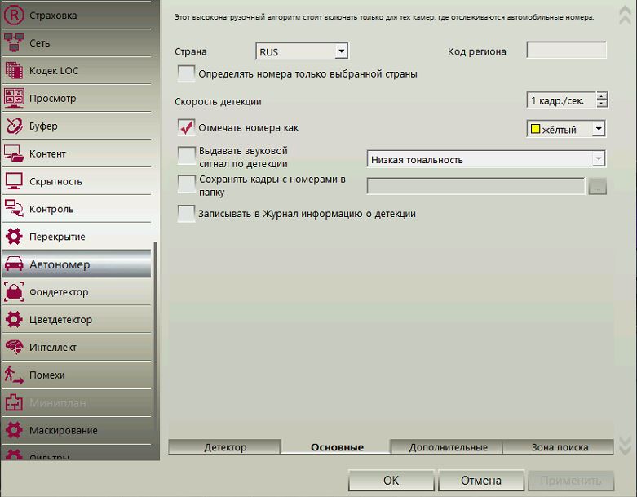Click the scroll-down double chevron icon
637x497 pixels.
click(x=626, y=446)
